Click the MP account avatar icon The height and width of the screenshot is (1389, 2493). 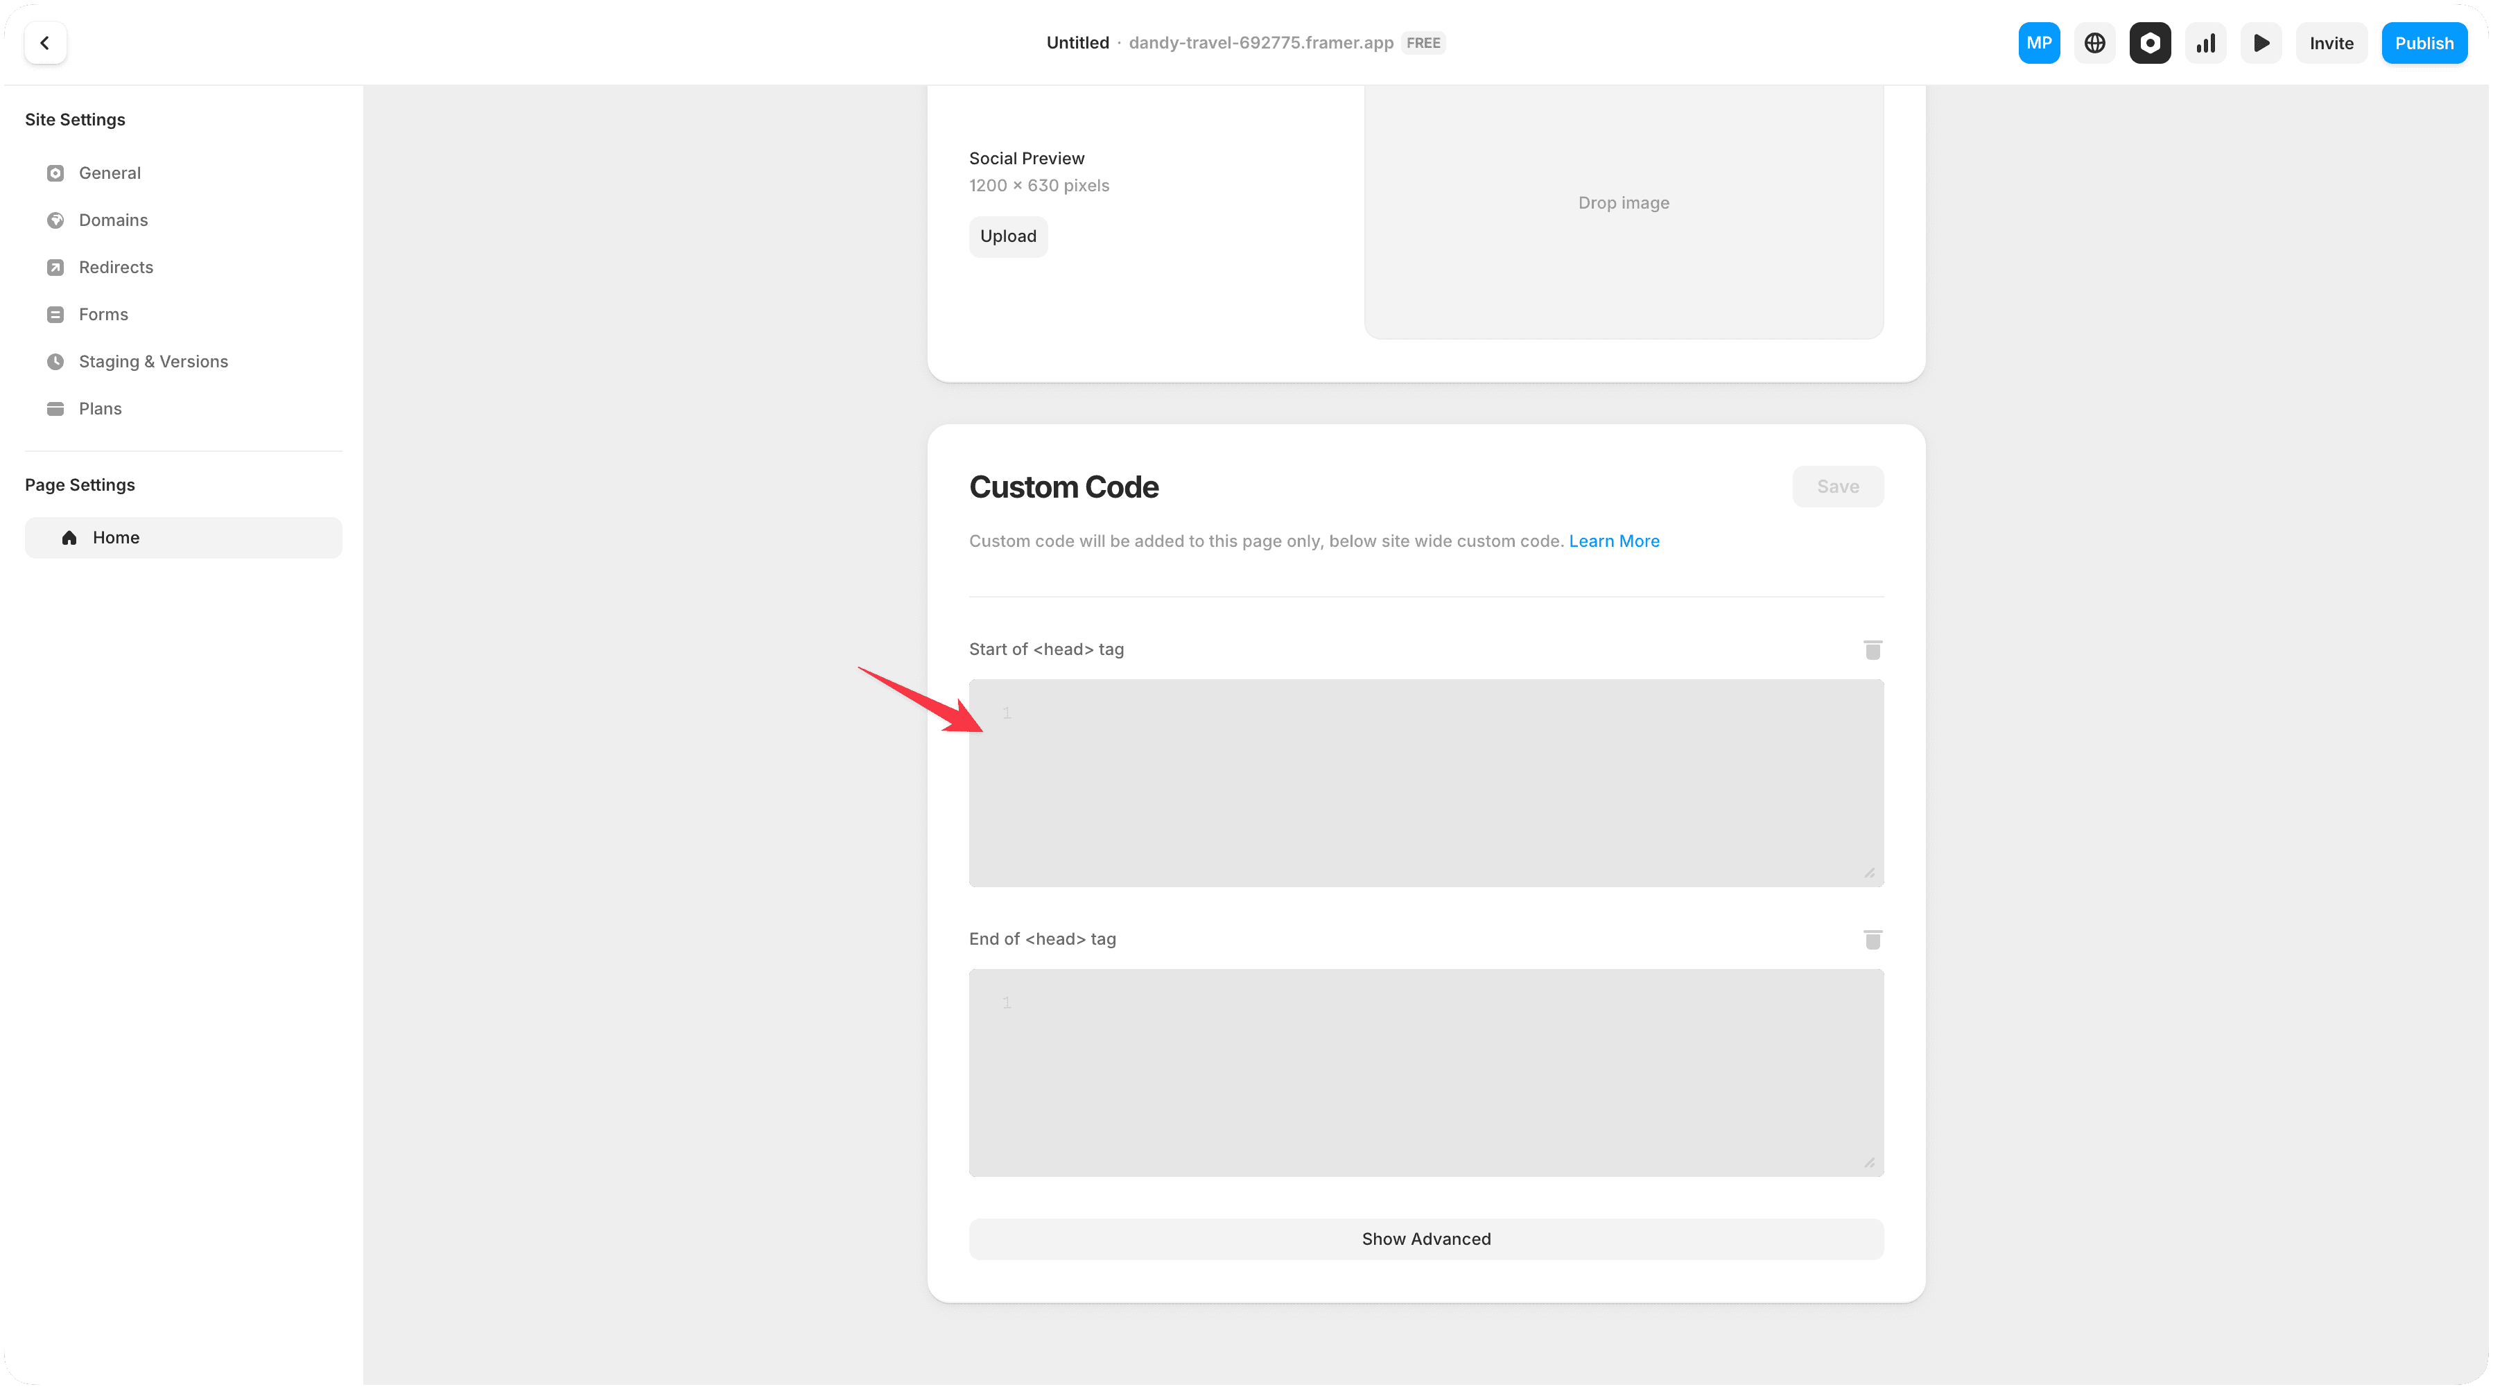[x=2039, y=42]
